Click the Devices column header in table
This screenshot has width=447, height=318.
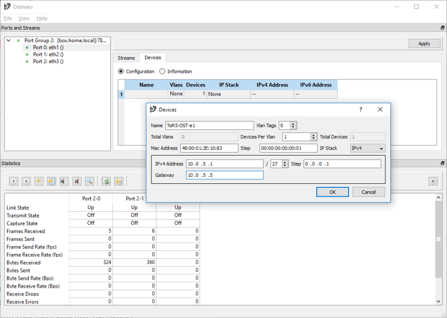196,85
